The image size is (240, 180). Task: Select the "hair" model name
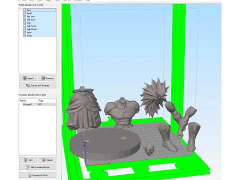29,10
